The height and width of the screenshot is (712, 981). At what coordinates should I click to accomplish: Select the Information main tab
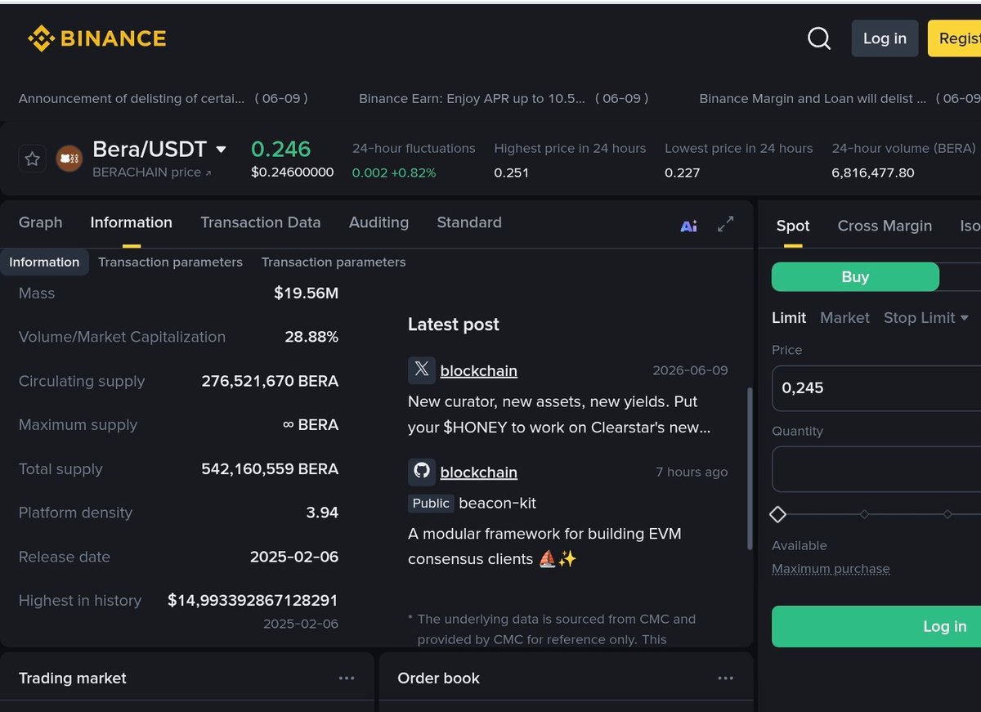tap(131, 222)
